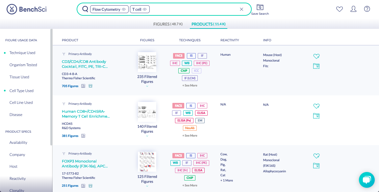Click the folder bookmark icon for CD3/CD4/CD8 Cocktail

pos(316,66)
